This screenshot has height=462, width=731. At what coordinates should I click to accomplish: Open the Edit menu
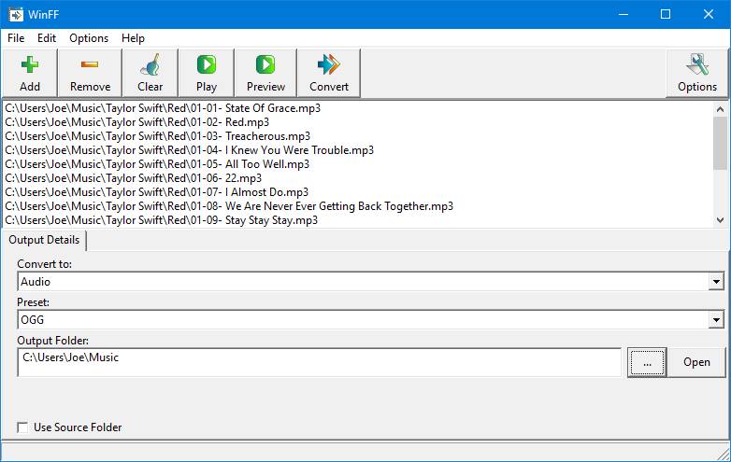[47, 38]
